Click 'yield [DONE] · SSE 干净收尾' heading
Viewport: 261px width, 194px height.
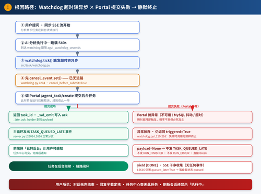point(171,165)
